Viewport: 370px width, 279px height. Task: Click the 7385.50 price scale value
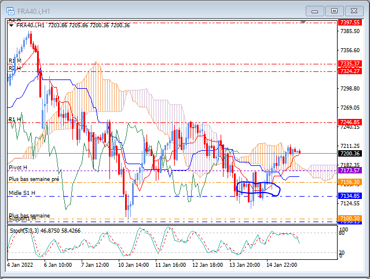(350, 31)
